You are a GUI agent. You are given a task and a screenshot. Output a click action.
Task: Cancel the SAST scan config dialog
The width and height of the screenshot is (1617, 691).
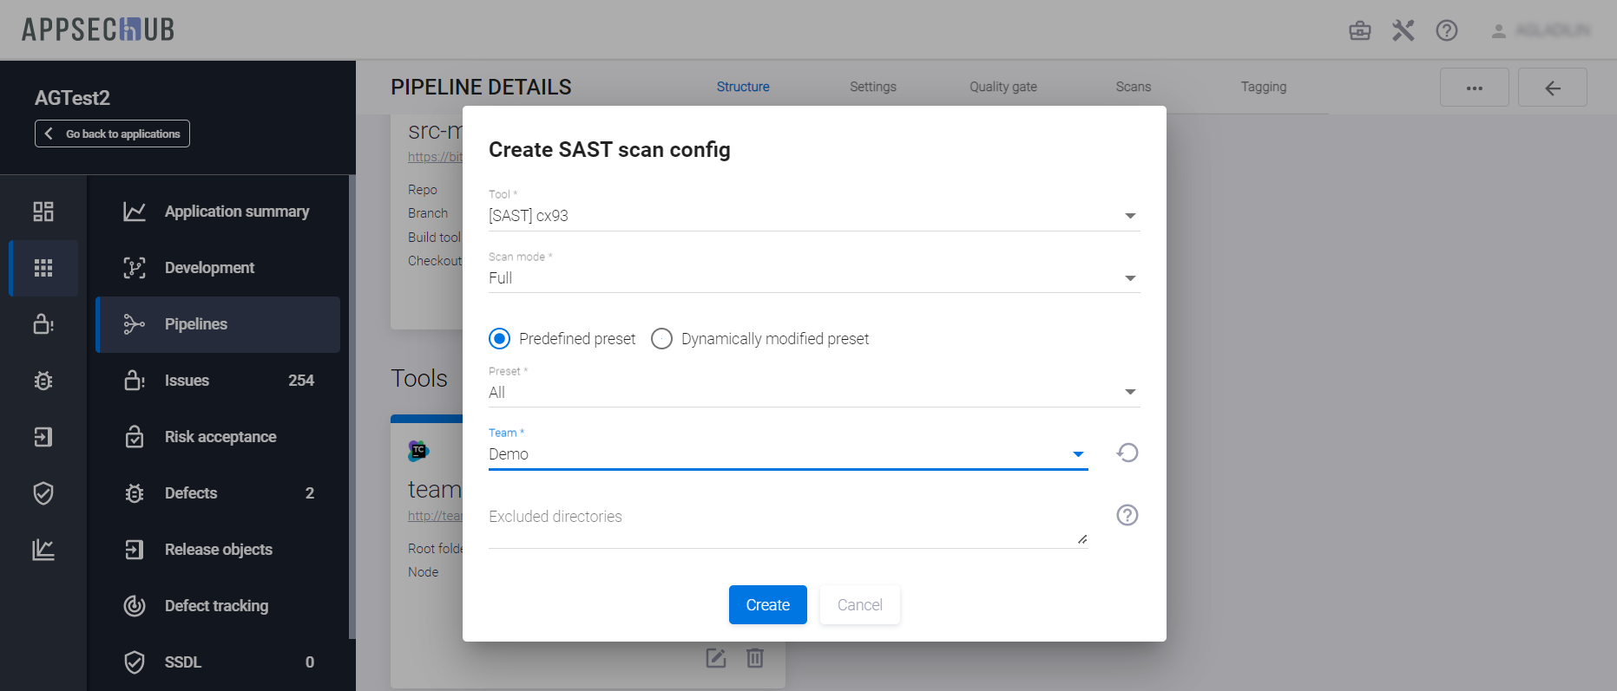pos(859,604)
